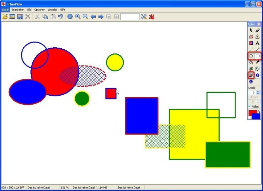Maximize the IrfanView window
Viewport: 263px width, 191px height.
tap(253, 4)
